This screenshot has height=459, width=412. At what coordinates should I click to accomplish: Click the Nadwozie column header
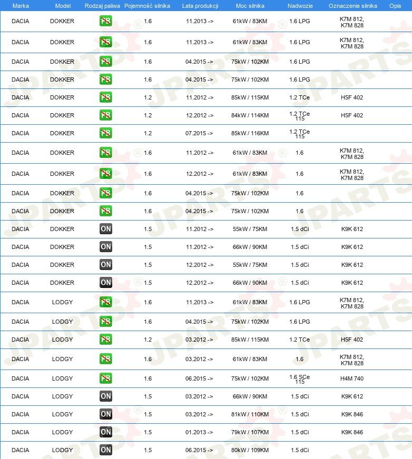(x=300, y=6)
